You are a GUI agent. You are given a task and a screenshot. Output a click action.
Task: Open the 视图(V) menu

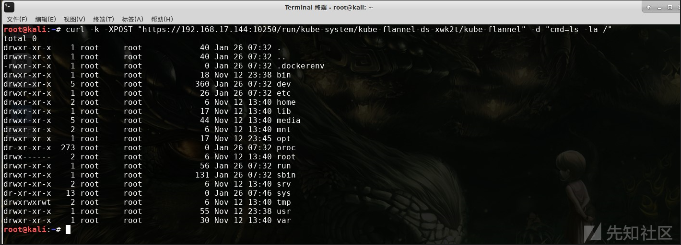(x=74, y=19)
